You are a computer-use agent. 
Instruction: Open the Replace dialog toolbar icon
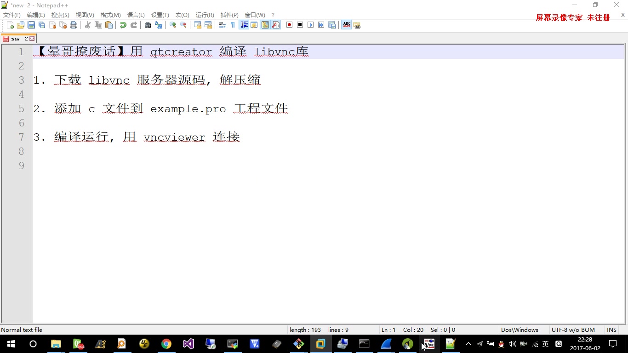(158, 25)
